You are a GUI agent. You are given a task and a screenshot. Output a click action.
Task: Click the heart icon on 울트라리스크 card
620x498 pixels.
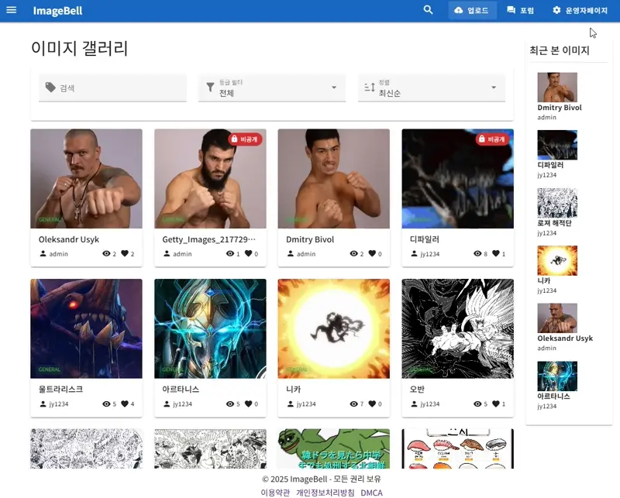pyautogui.click(x=125, y=404)
